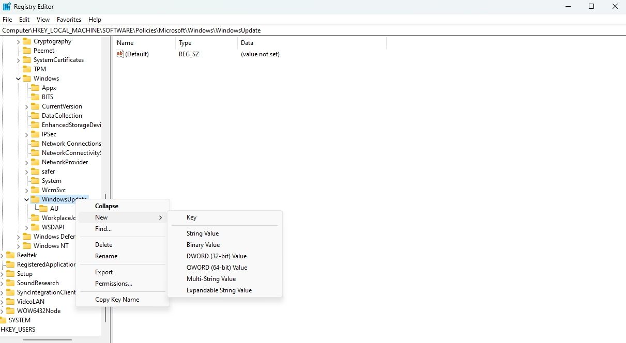The height and width of the screenshot is (343, 626).
Task: Click the BITS folder icon
Action: (35, 97)
